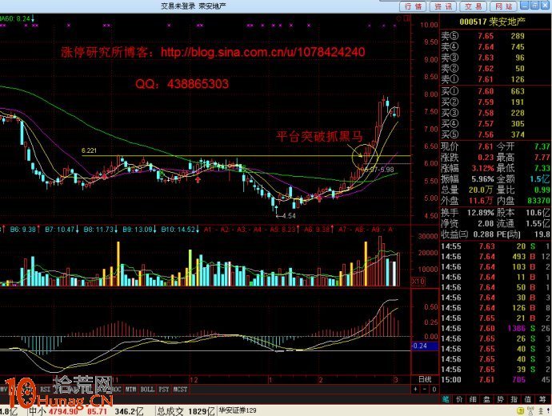Image resolution: width=552 pixels, height=416 pixels.
Task: Select the MCST indicator tab
Action: [x=180, y=390]
